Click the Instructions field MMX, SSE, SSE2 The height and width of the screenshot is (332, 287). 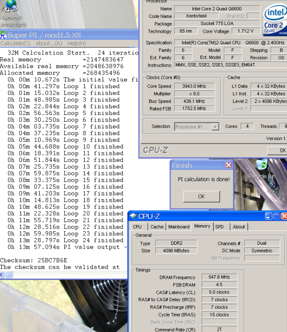click(230, 65)
